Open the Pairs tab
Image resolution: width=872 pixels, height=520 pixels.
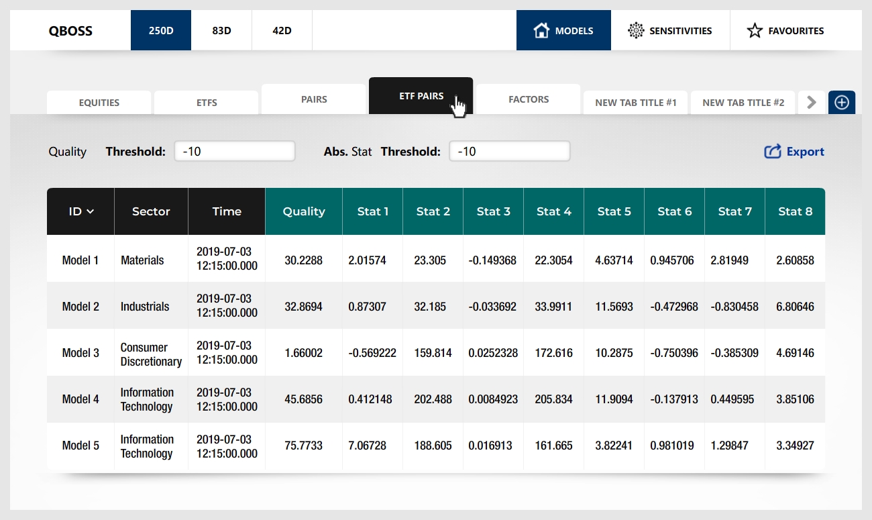coord(314,99)
